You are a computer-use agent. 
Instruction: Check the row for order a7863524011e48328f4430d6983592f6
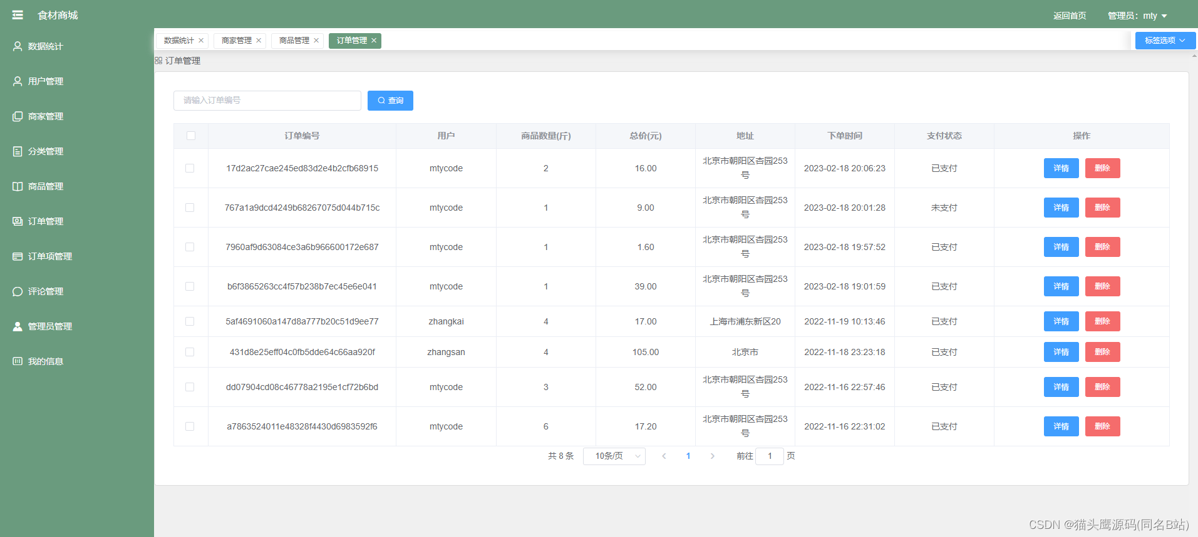pyautogui.click(x=190, y=426)
